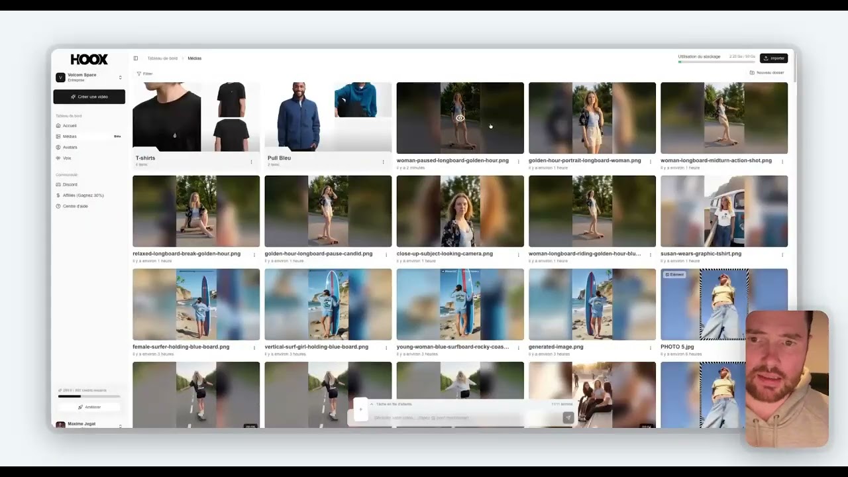Open options for vertical-surf-girl-holding-blue-board.png

[386, 348]
